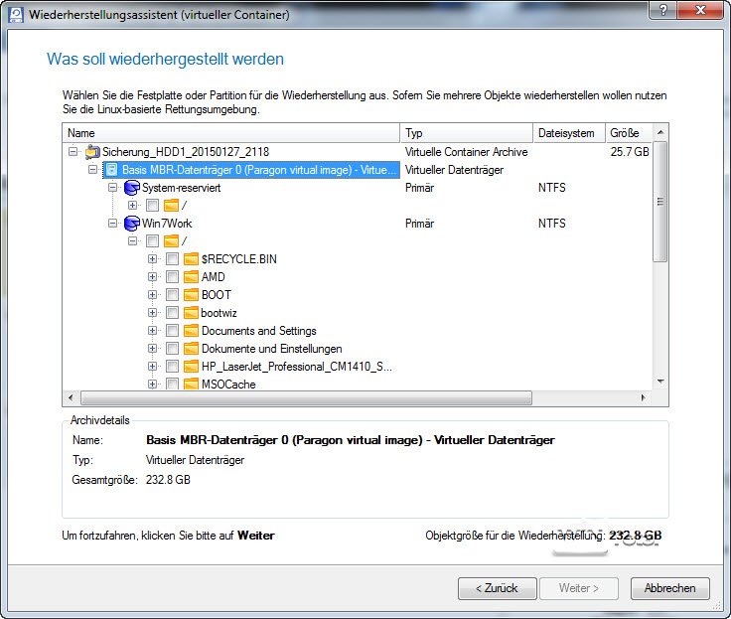731x619 pixels.
Task: Select the System-reserviert partition label
Action: point(182,188)
